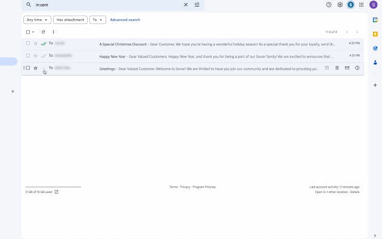Collapse the side panel chevron
The height and width of the screenshot is (239, 382).
coord(375,235)
